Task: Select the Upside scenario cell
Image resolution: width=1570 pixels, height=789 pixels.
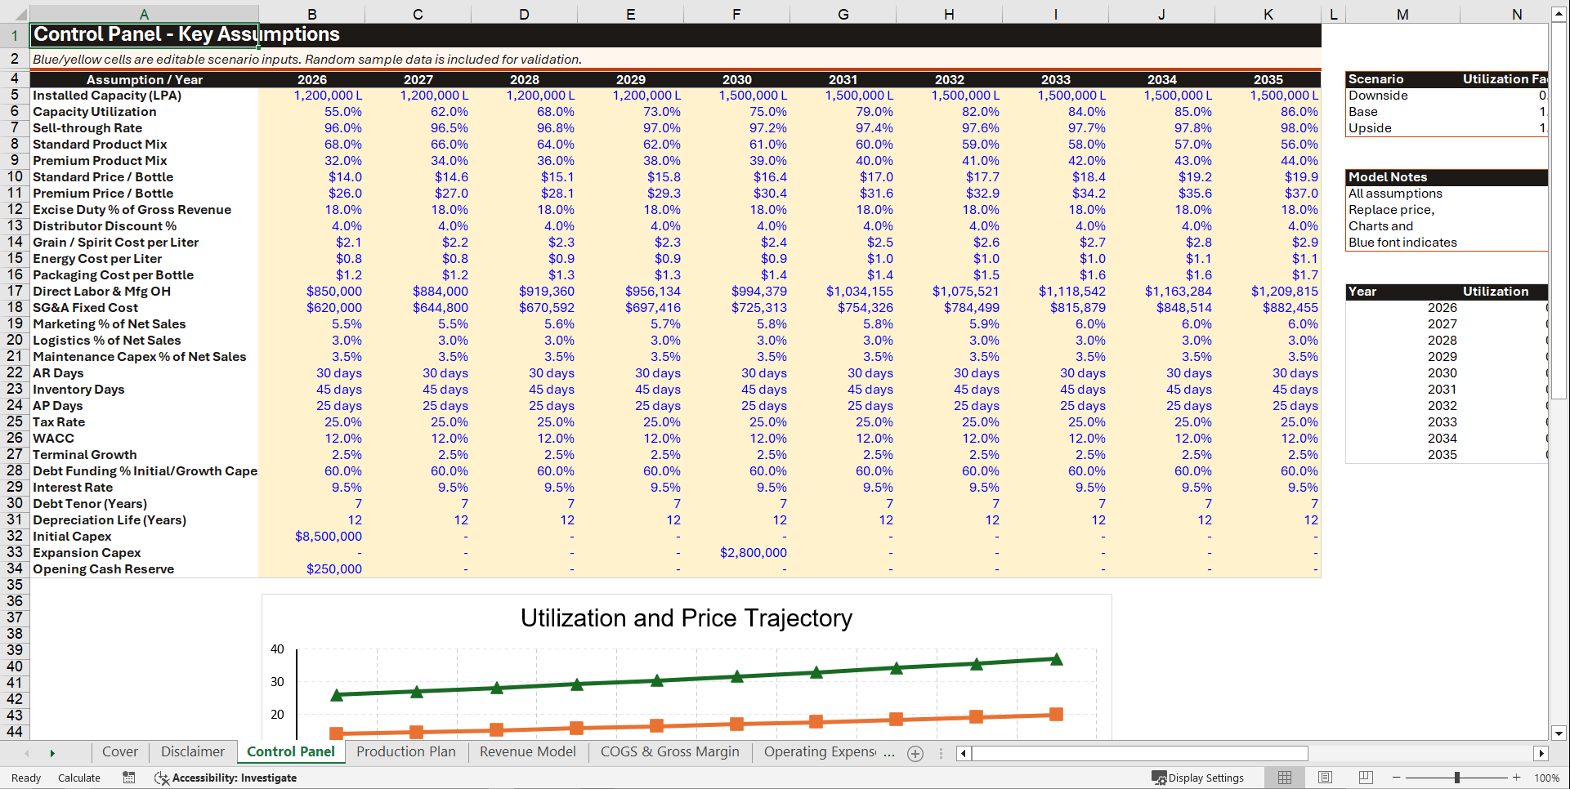Action: coord(1402,128)
